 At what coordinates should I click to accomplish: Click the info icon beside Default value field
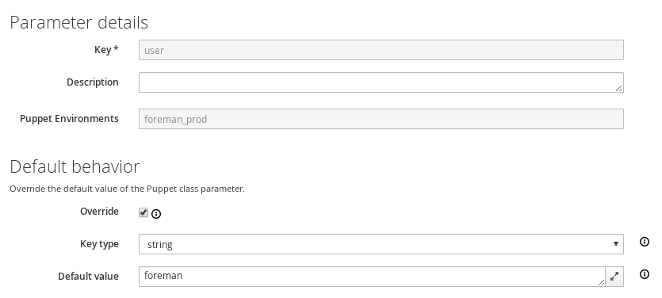[x=645, y=274]
